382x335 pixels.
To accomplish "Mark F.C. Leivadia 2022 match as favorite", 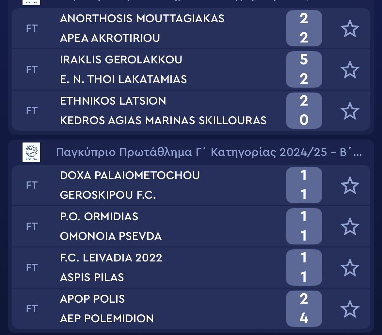I will tap(350, 268).
